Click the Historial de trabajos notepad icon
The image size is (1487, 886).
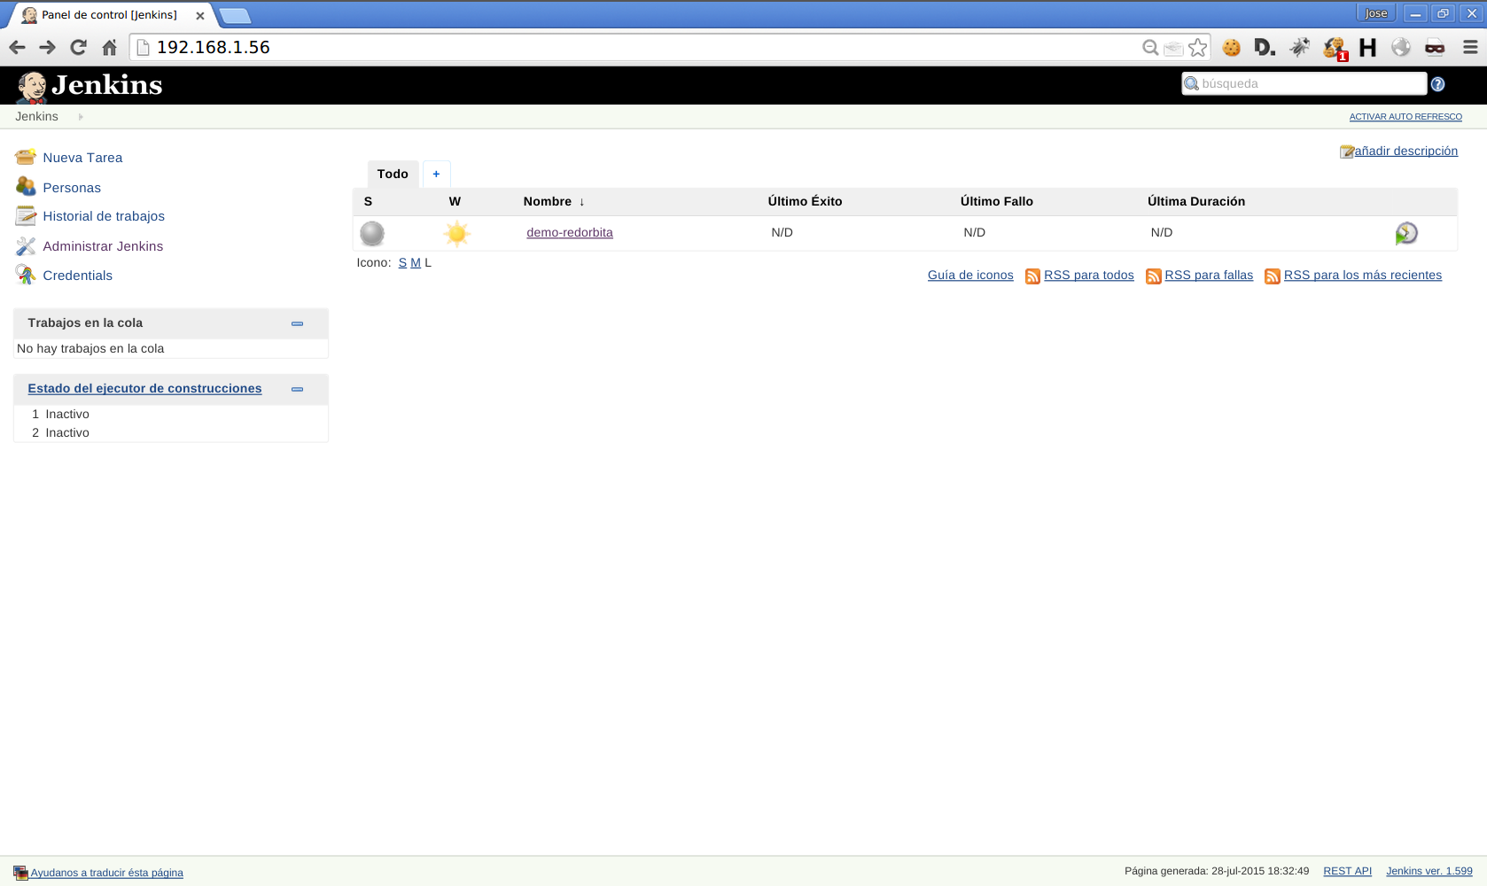pos(25,216)
